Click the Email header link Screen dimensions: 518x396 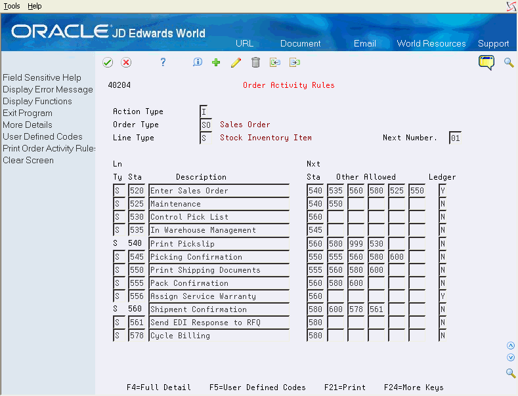(365, 43)
